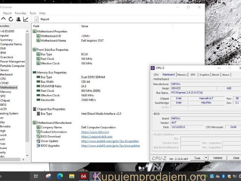
Task: Select CPUID in the left tree
Action: 5,83
